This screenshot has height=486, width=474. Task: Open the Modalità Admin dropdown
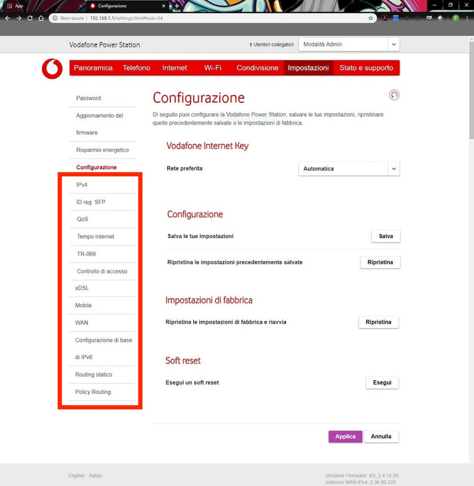pyautogui.click(x=349, y=44)
